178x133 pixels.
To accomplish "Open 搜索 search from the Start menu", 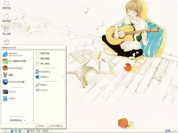I will tap(50, 85).
